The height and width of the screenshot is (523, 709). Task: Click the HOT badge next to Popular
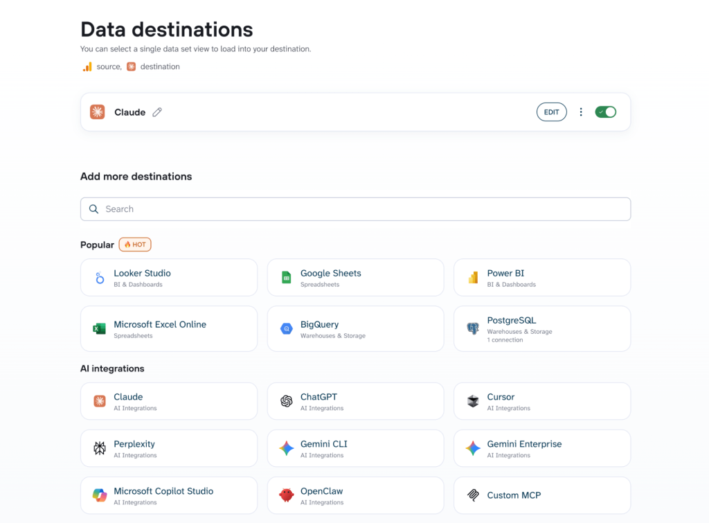(135, 245)
